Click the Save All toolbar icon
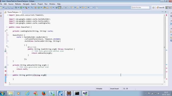 (9, 7)
